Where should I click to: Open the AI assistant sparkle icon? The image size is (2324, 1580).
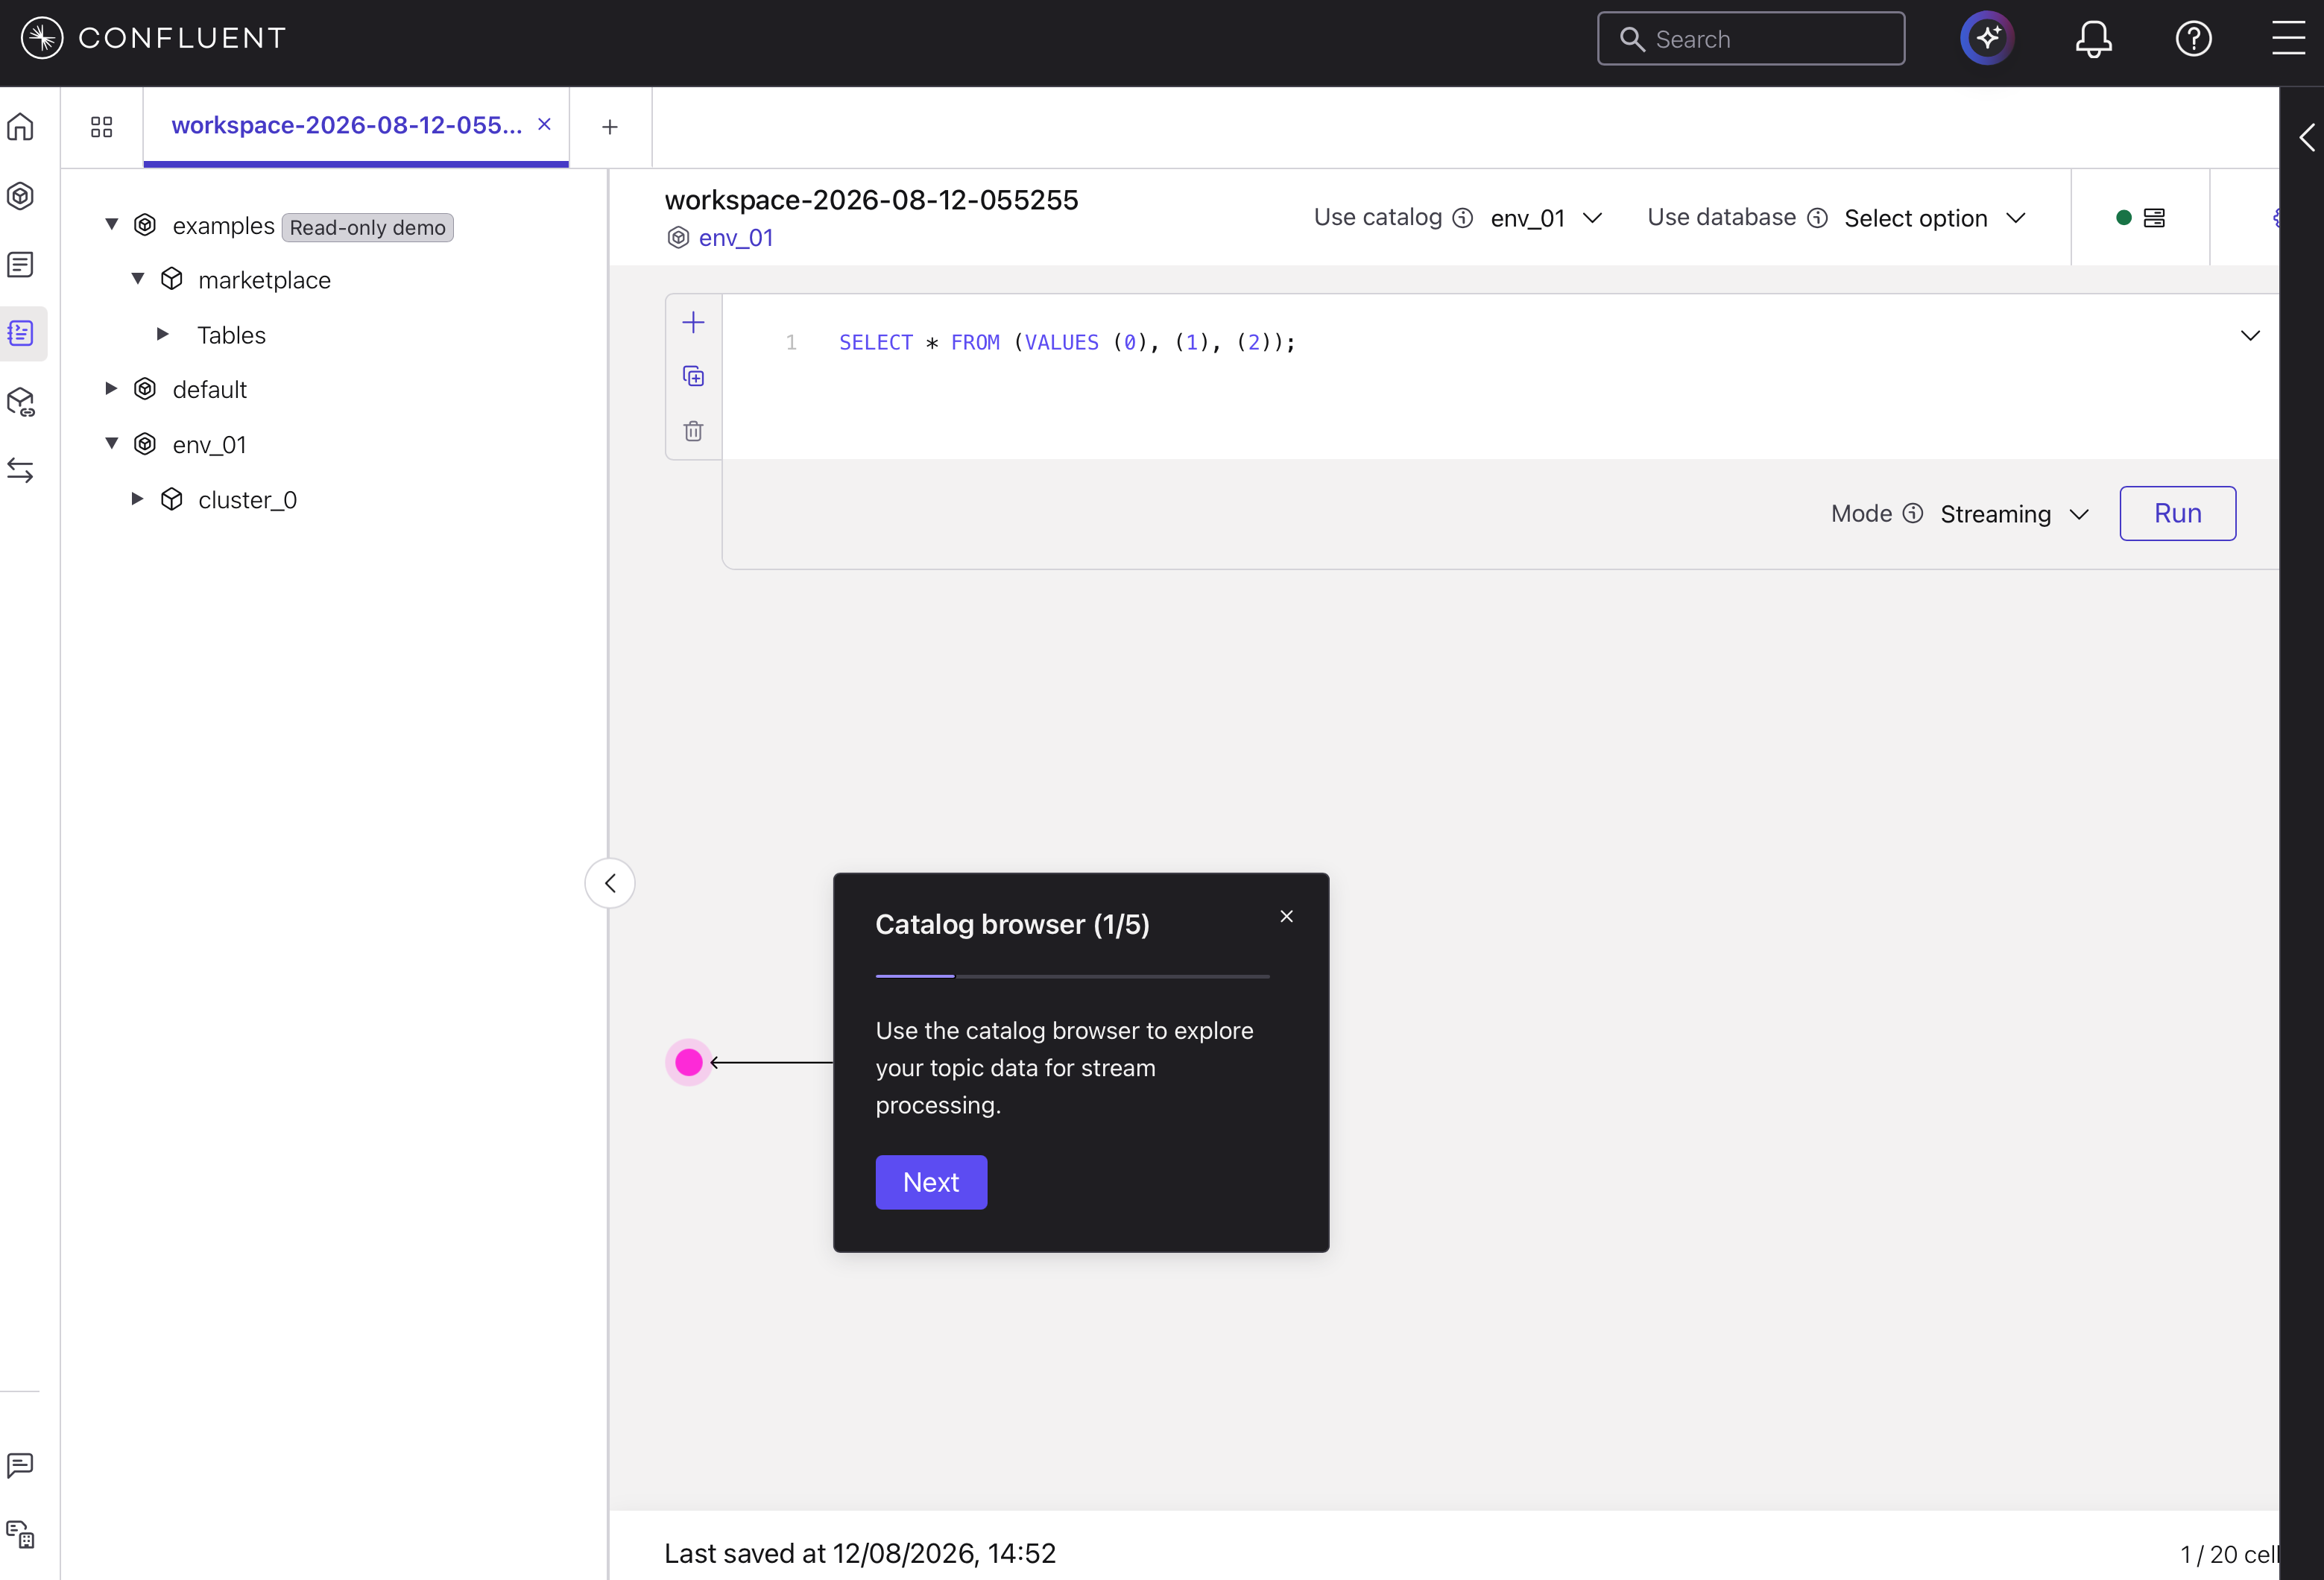(x=1986, y=38)
